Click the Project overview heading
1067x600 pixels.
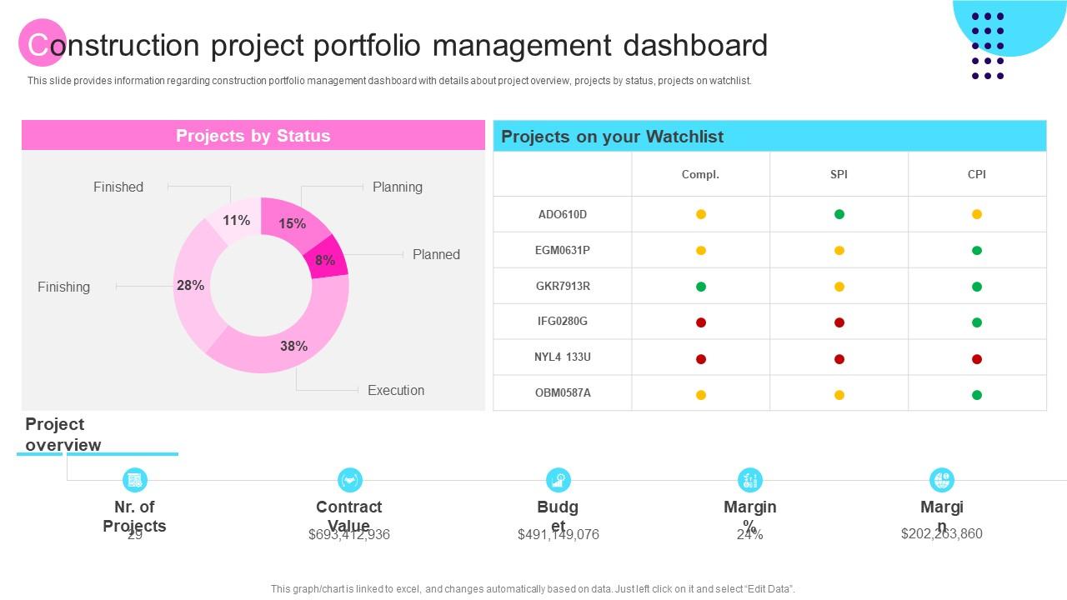click(63, 434)
